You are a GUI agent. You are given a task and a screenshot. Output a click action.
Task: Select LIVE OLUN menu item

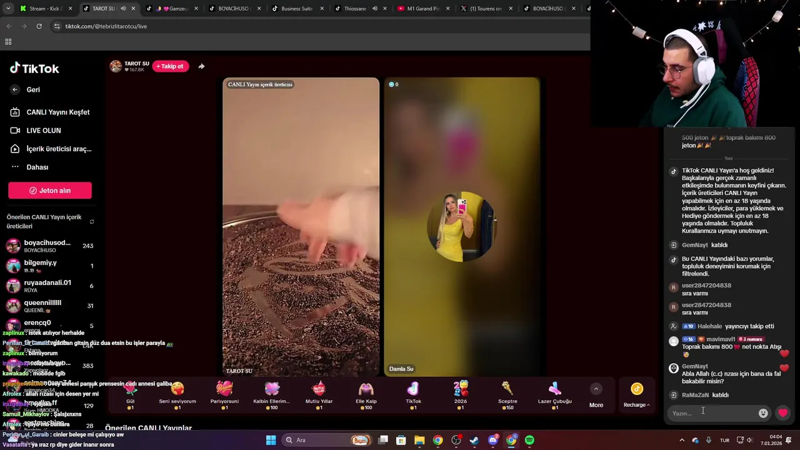pyautogui.click(x=36, y=131)
